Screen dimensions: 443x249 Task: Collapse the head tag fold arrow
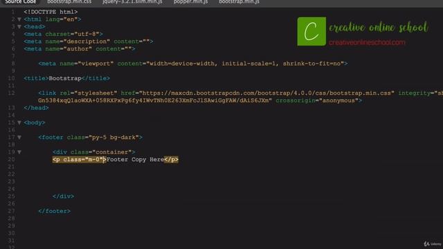[x=19, y=27]
